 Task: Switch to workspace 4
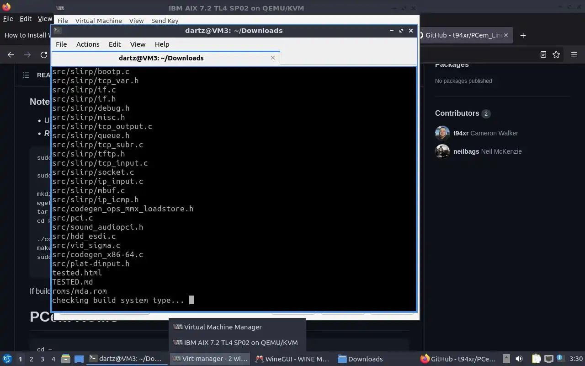53,359
